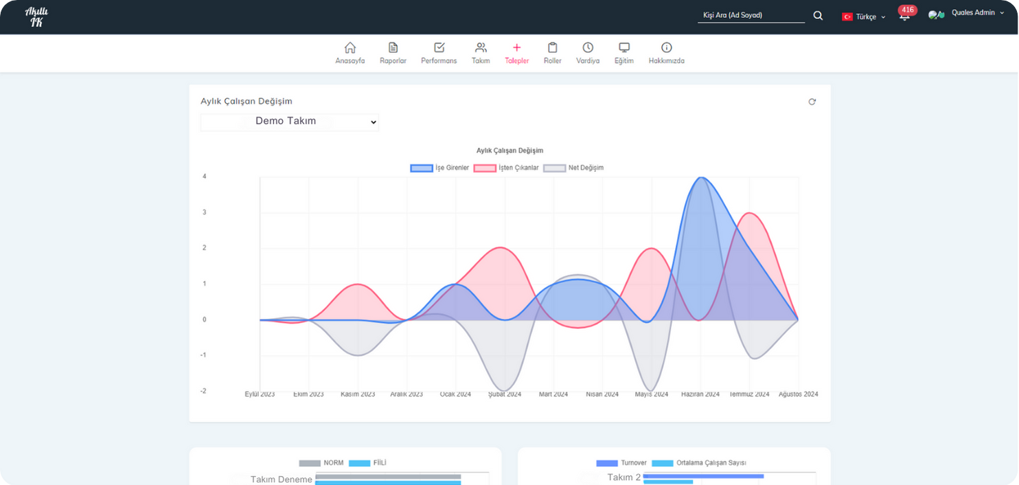1019x485 pixels.
Task: Open the Eğitim monitor icon
Action: pyautogui.click(x=624, y=47)
